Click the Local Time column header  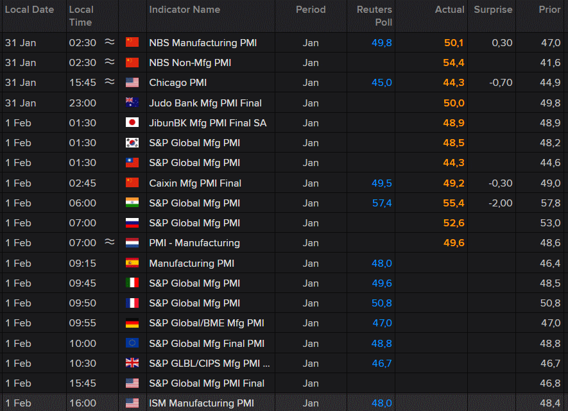[81, 16]
